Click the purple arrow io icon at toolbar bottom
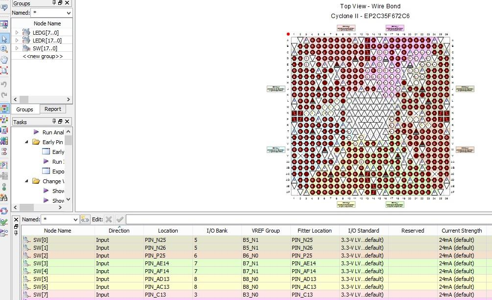The width and height of the screenshot is (492, 300). pyautogui.click(x=4, y=232)
